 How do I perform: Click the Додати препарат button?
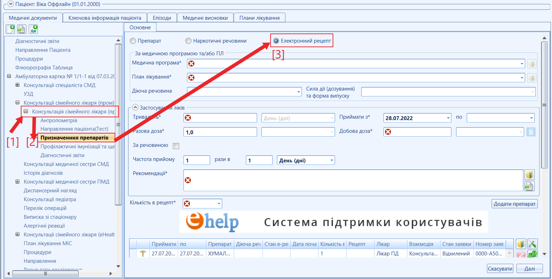coord(515,204)
